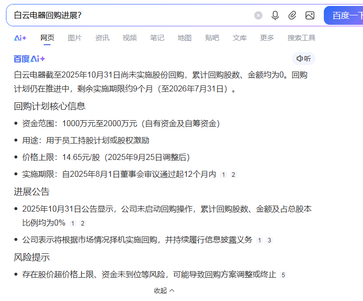The width and height of the screenshot is (363, 301).
Task: Play audio with the 听 speaker button
Action: click(x=303, y=59)
